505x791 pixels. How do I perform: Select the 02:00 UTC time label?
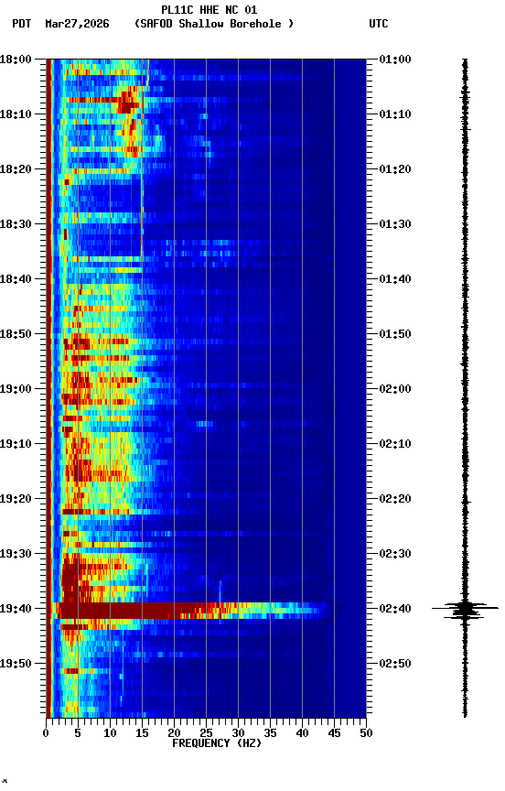[395, 389]
